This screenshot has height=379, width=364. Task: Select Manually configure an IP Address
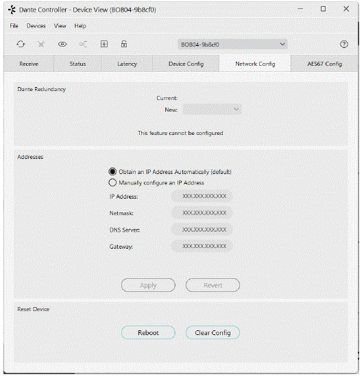point(112,182)
